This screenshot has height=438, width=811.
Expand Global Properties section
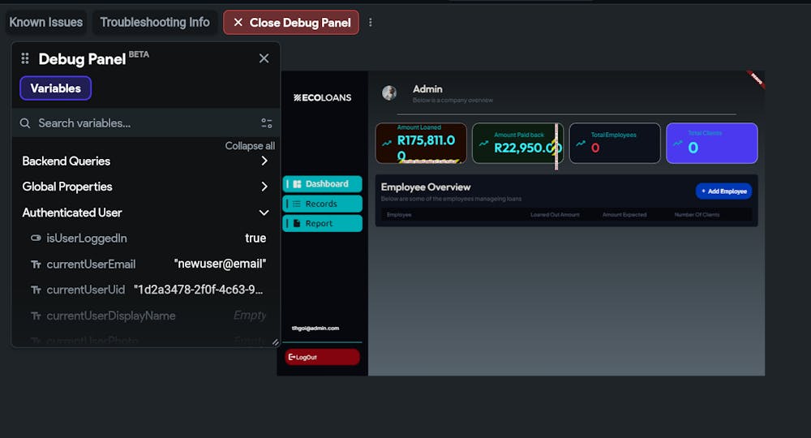[146, 187]
